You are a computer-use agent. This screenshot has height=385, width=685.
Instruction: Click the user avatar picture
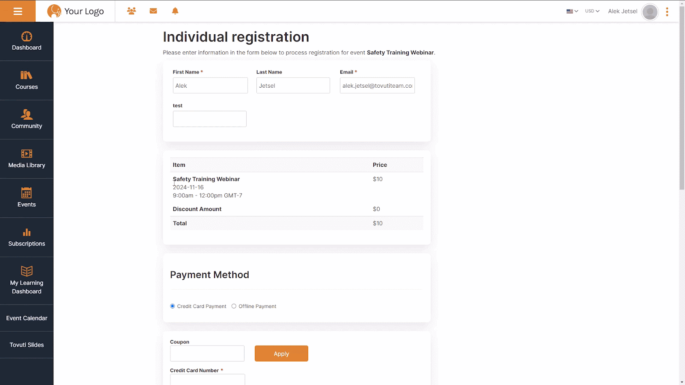tap(650, 12)
